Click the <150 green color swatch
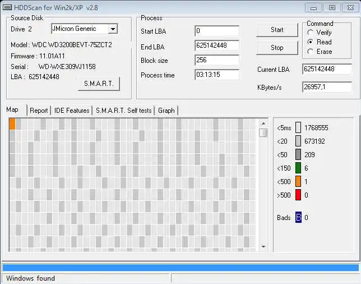 click(298, 168)
